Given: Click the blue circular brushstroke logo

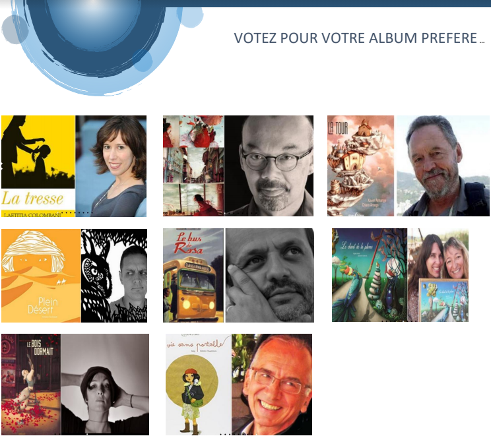Looking at the screenshot, I should coord(102,47).
